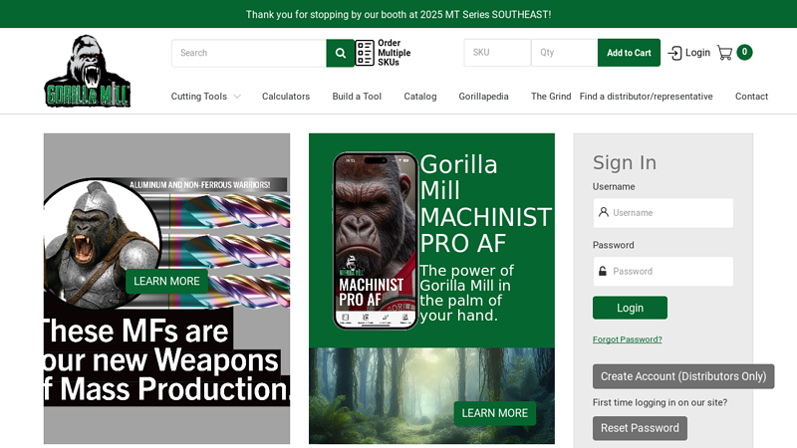Open the Cutting Tools menu
Image resolution: width=797 pixels, height=448 pixels.
coord(198,97)
